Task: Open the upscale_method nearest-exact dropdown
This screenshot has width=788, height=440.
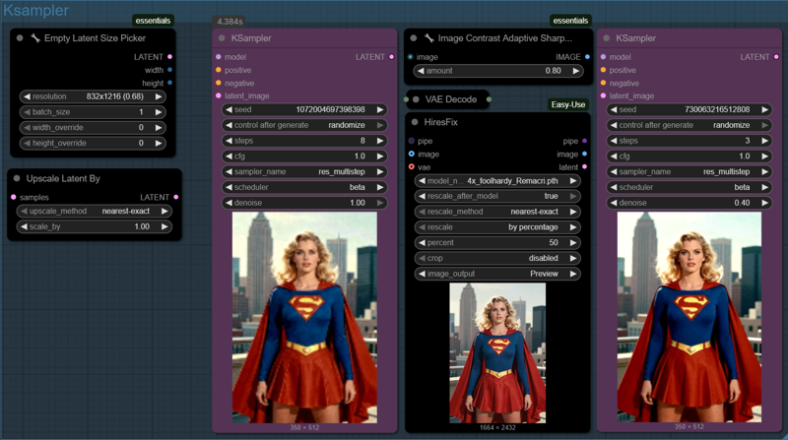Action: point(96,212)
